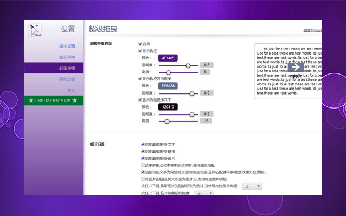Screen dimensions: 346x216
Task: Uncheck 启用超级拖曳-文字 checkbox
Action: tap(143, 145)
